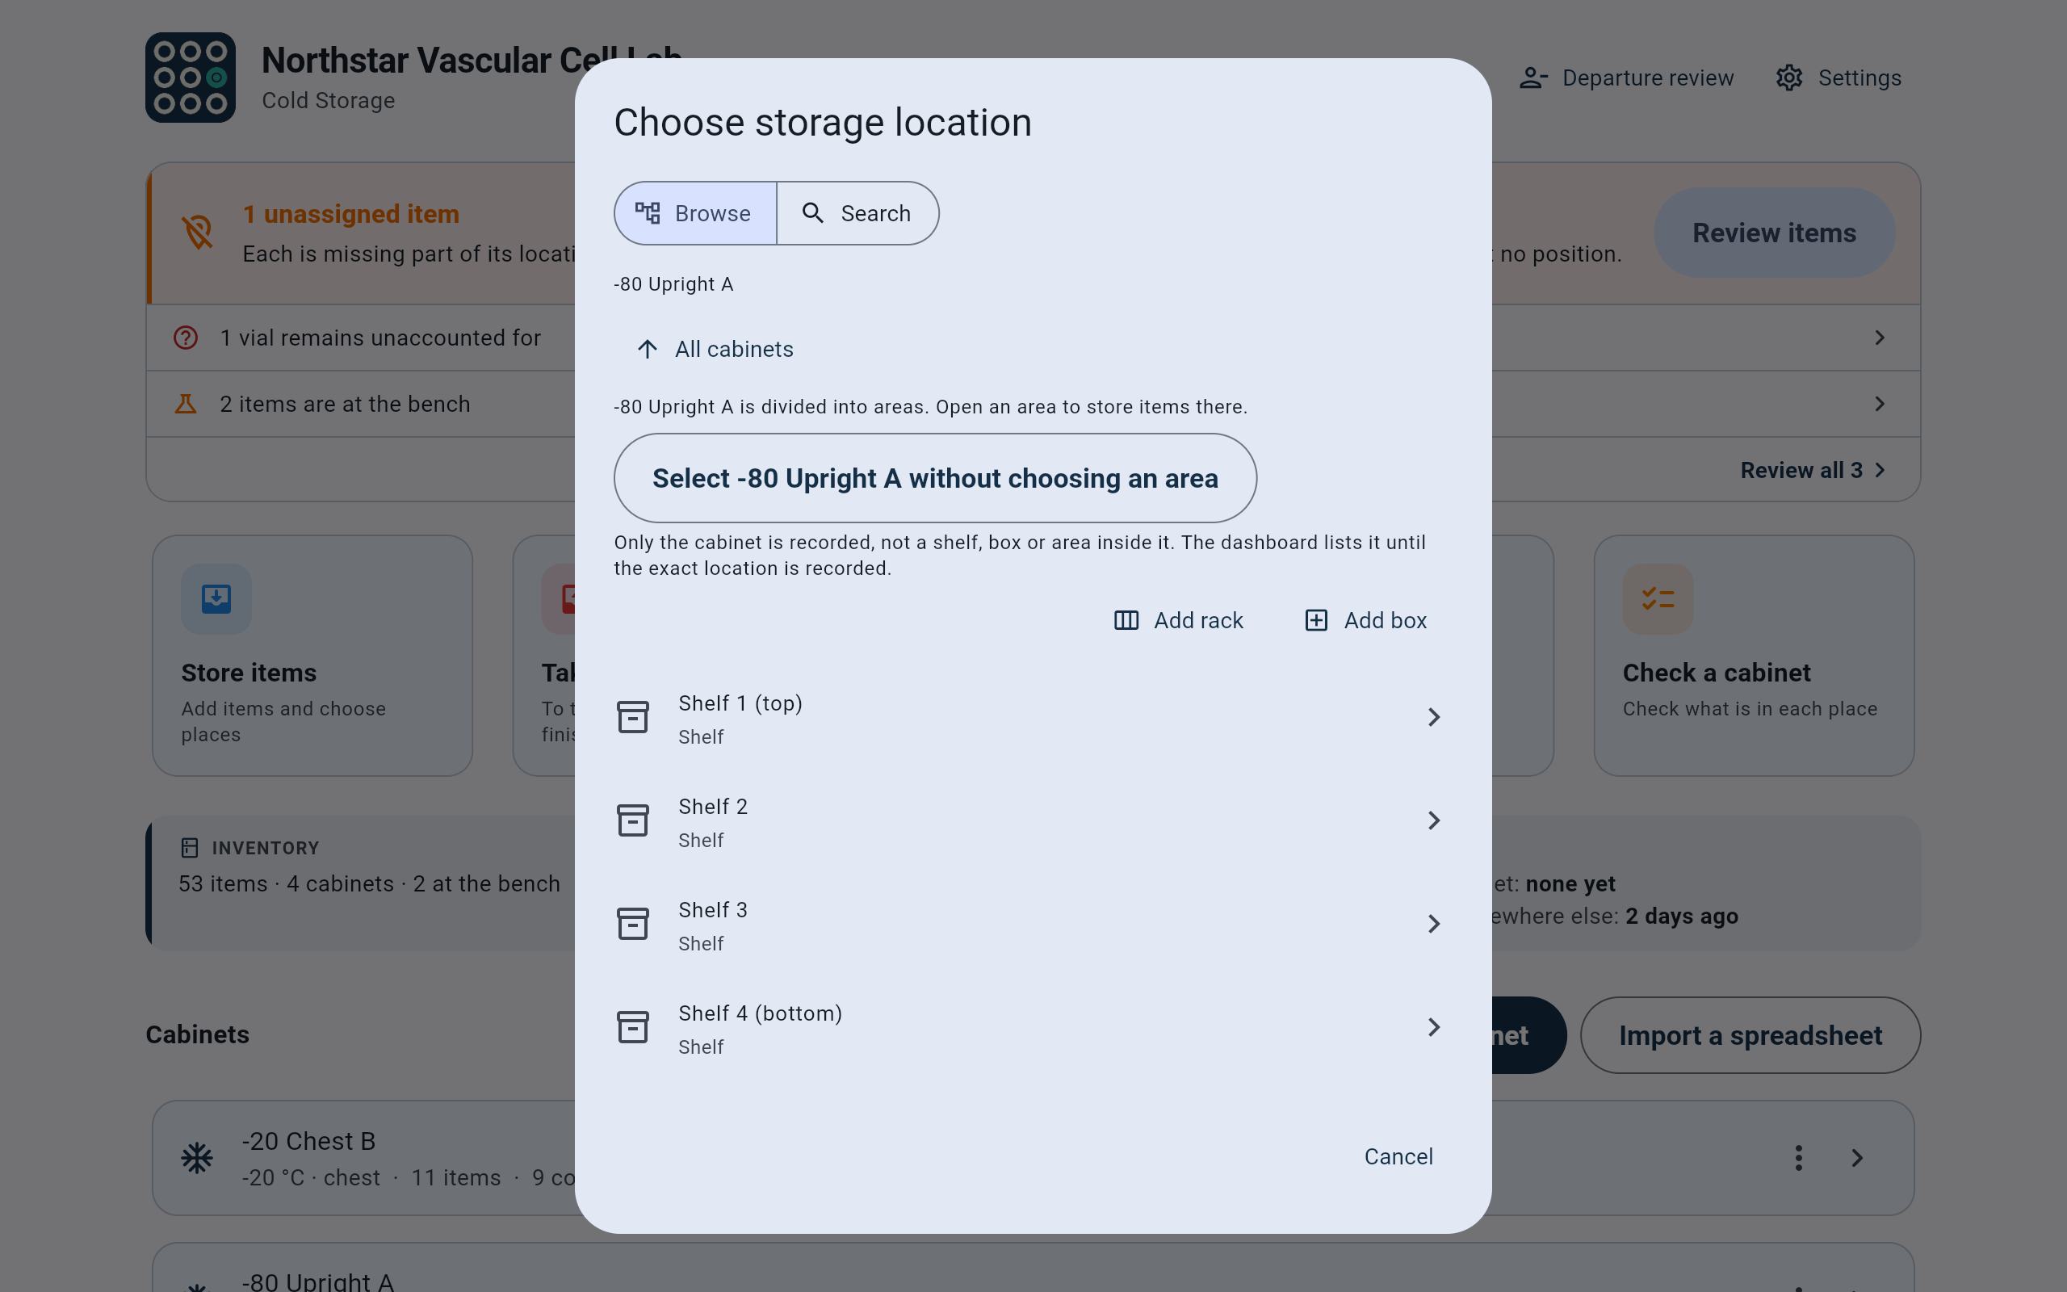Open the Store items card
Image resolution: width=2067 pixels, height=1292 pixels.
[x=312, y=656]
